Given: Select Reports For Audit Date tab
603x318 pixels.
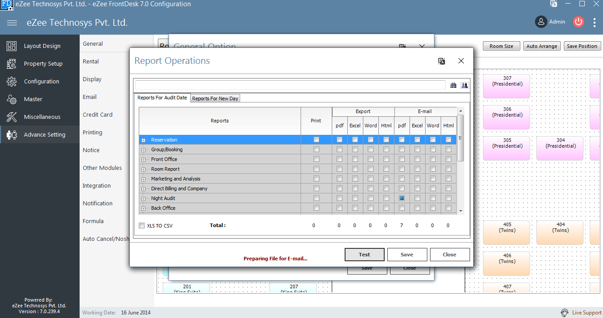Looking at the screenshot, I should [162, 98].
